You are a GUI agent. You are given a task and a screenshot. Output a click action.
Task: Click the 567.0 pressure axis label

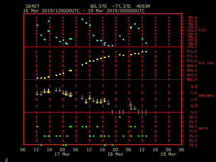tap(192, 75)
